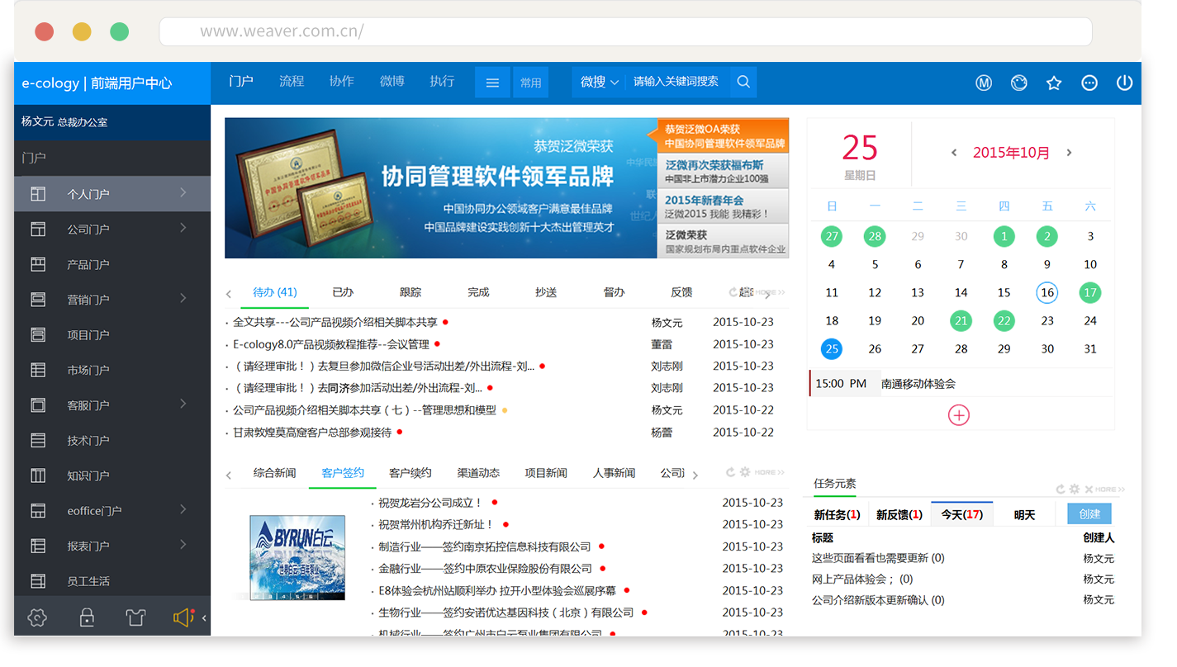
Task: Switch to the 督办 tab
Action: [614, 292]
